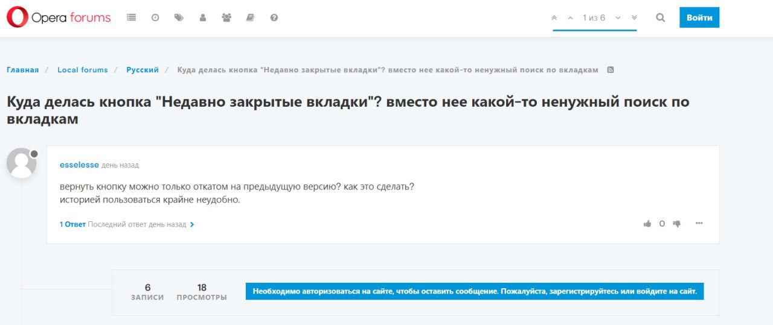
Task: Click the RSS feed icon in breadcrumb
Action: pos(611,70)
